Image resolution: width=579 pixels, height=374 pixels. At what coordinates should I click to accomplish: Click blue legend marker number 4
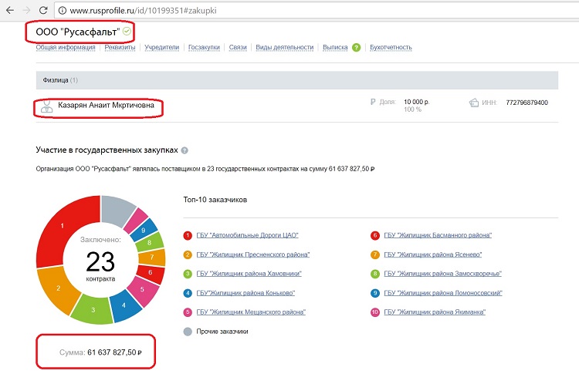188,293
